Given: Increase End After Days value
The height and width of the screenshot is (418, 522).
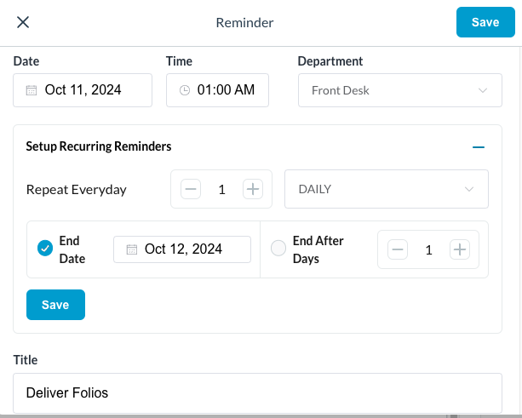Looking at the screenshot, I should [459, 249].
